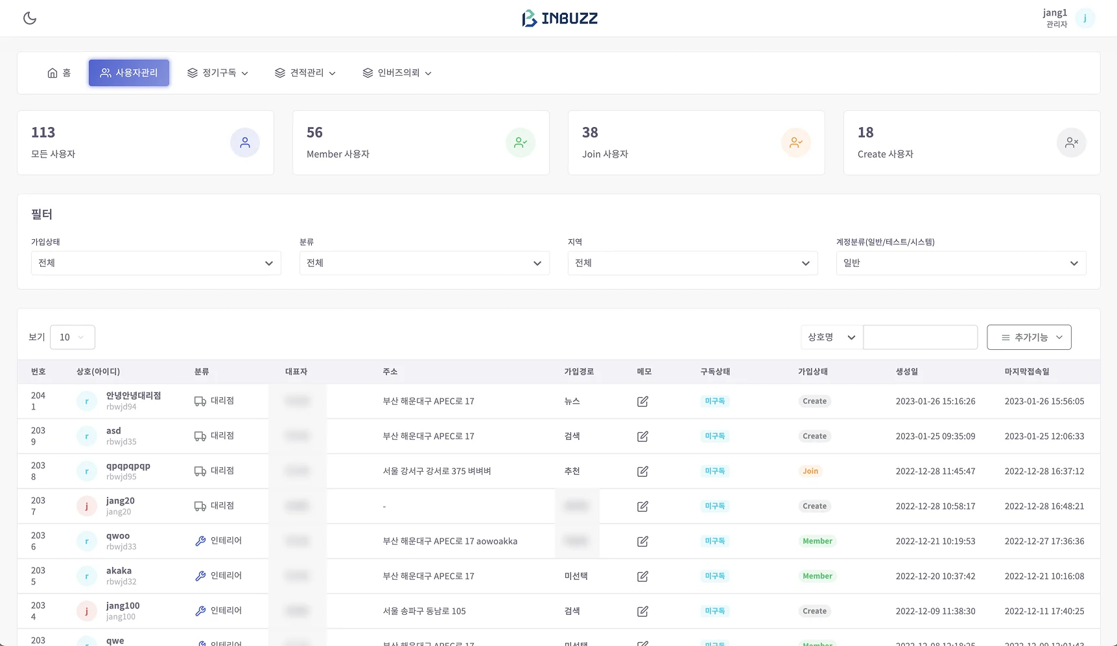This screenshot has height=646, width=1117.
Task: Click Join status badge in qpqpqpqp row
Action: 810,471
